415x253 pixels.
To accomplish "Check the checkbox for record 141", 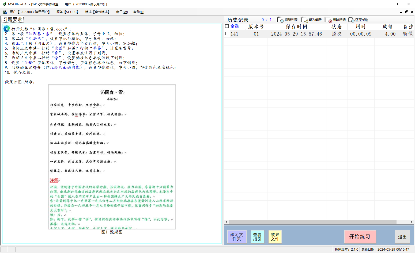I will coord(227,34).
